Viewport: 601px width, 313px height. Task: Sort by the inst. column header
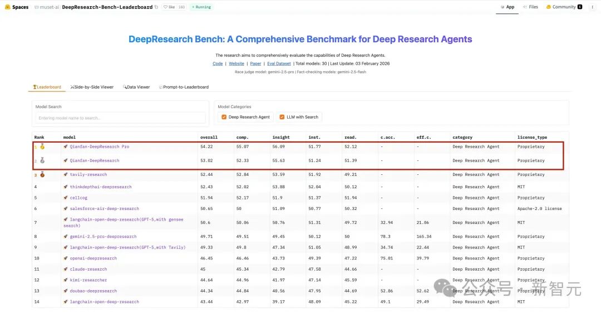[314, 138]
